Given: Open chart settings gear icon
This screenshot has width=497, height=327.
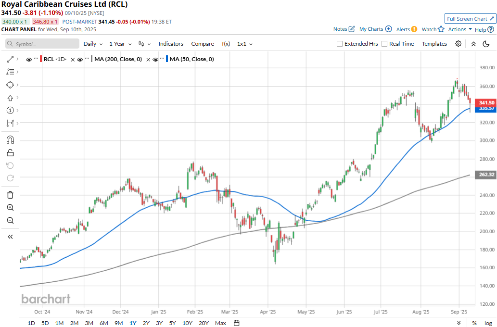Looking at the screenshot, I should [x=459, y=44].
